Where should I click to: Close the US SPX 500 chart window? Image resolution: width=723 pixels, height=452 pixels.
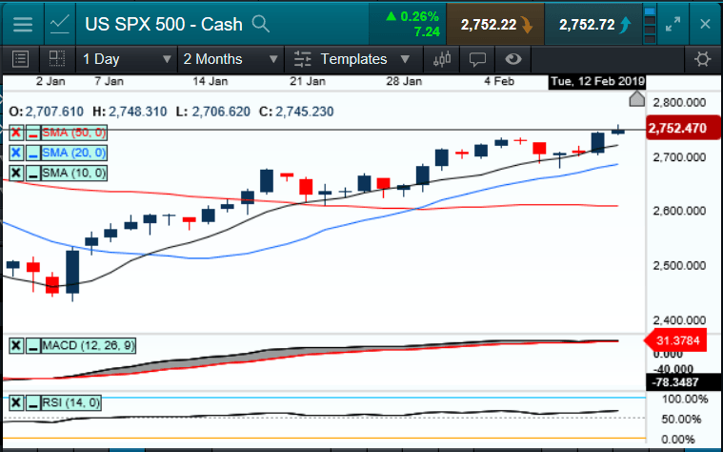(x=705, y=24)
